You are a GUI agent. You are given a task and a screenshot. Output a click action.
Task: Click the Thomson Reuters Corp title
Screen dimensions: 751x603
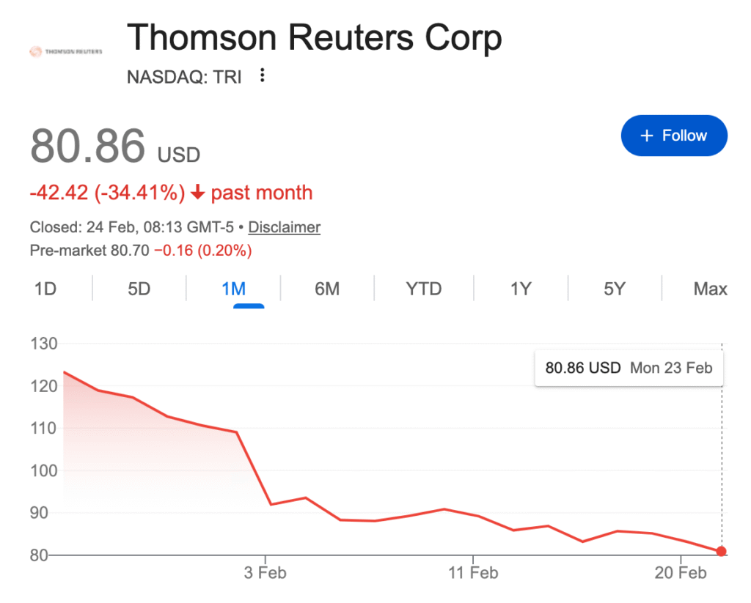pyautogui.click(x=315, y=37)
